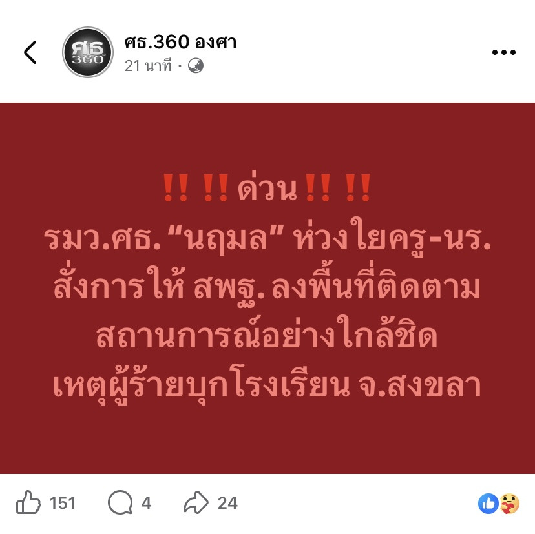This screenshot has height=534, width=535.
Task: Open the ศธ.360 round profile picture
Action: click(88, 52)
